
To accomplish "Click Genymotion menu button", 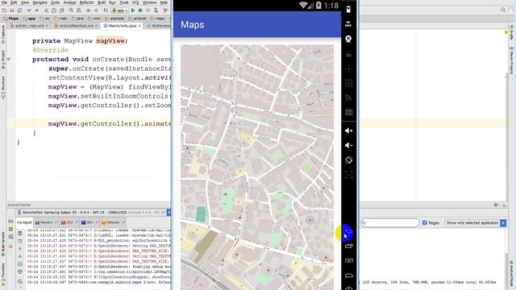I will [x=348, y=261].
